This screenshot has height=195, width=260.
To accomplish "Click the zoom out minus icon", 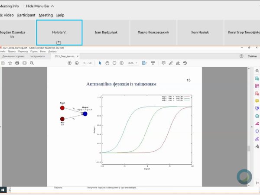I will (x=115, y=63).
